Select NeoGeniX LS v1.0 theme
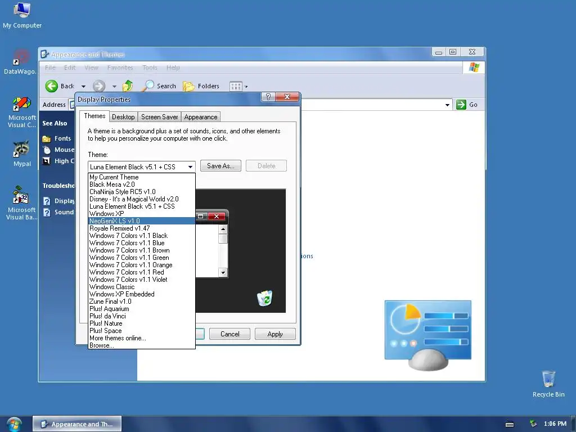 pos(141,220)
